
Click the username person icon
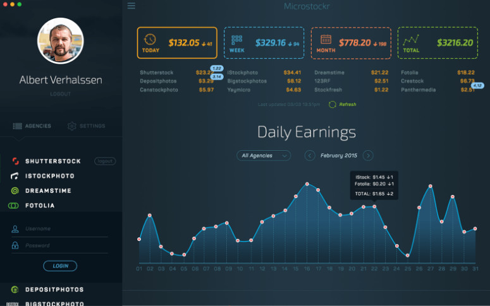pos(15,229)
